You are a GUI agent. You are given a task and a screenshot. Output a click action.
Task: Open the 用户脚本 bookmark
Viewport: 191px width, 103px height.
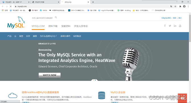point(33,10)
